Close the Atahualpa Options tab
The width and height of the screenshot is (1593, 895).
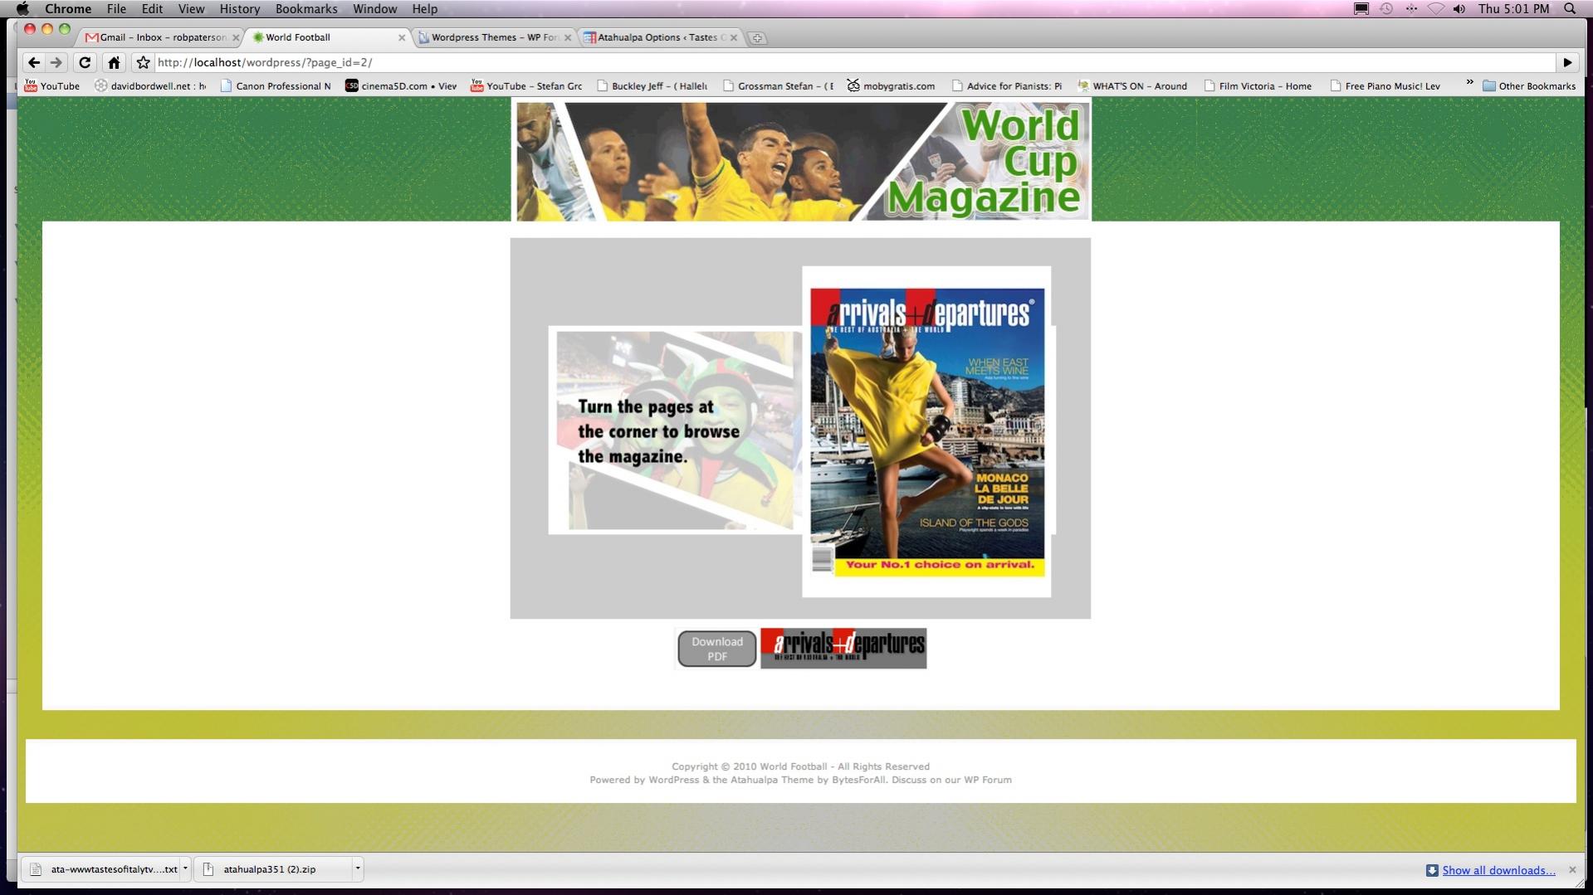coord(734,37)
